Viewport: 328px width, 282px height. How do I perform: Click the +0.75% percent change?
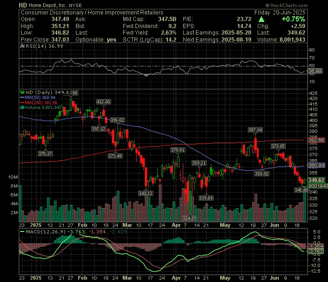[293, 19]
